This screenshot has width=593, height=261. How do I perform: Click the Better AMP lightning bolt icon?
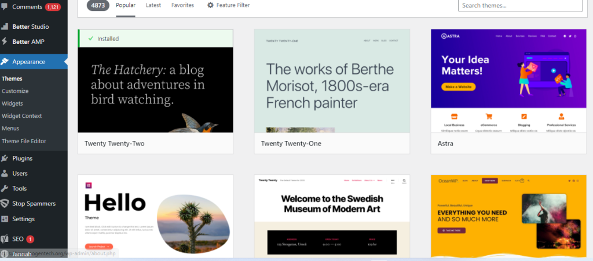point(5,42)
